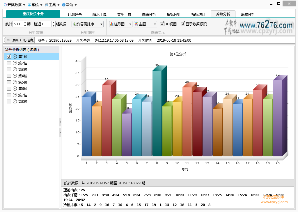The image size is (298, 212).
Task: Switch to the 指标统计 tab
Action: click(x=198, y=14)
